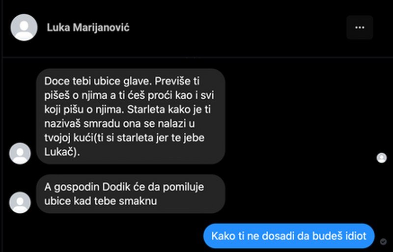
Task: Click the text 'Lukač).' ending the first message
Action: 62,152
